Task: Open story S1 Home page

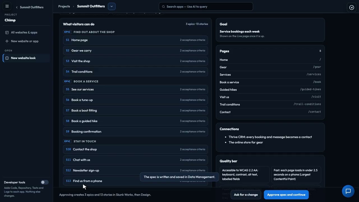Action: click(x=135, y=40)
